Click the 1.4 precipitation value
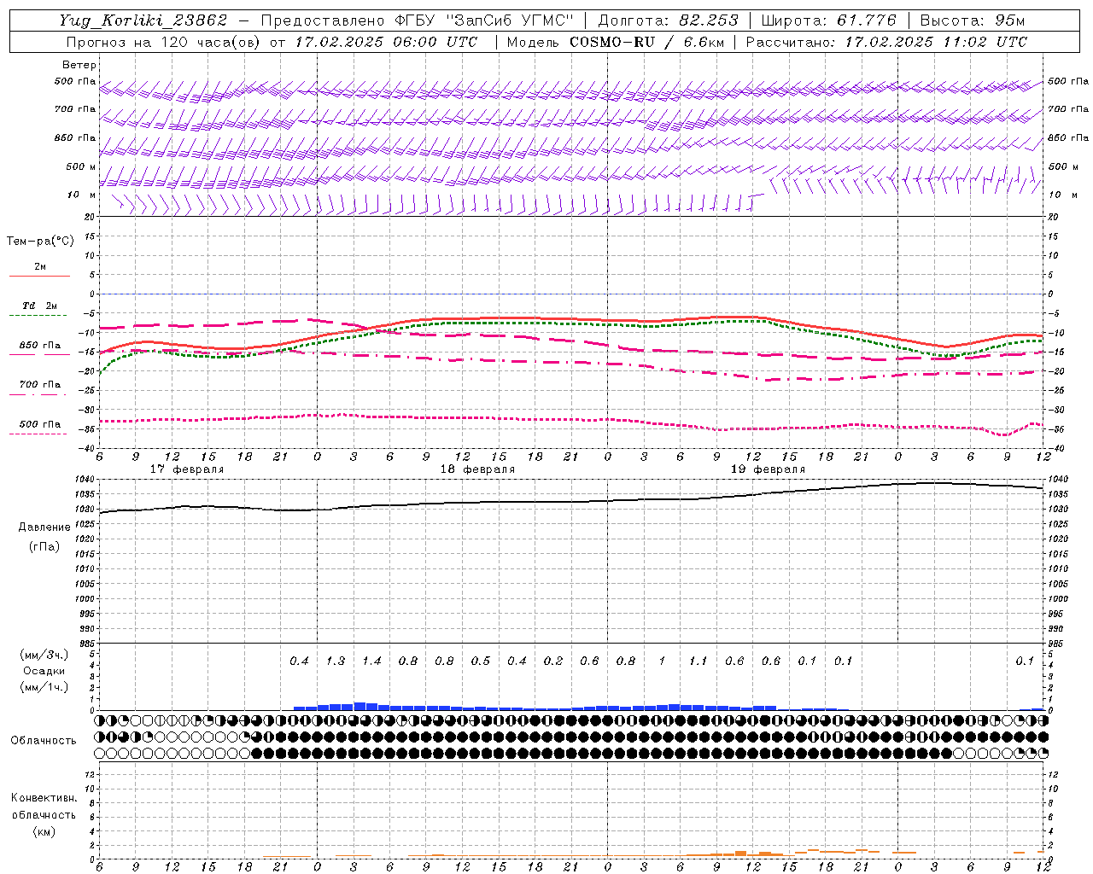This screenshot has height=874, width=1093. 371,661
